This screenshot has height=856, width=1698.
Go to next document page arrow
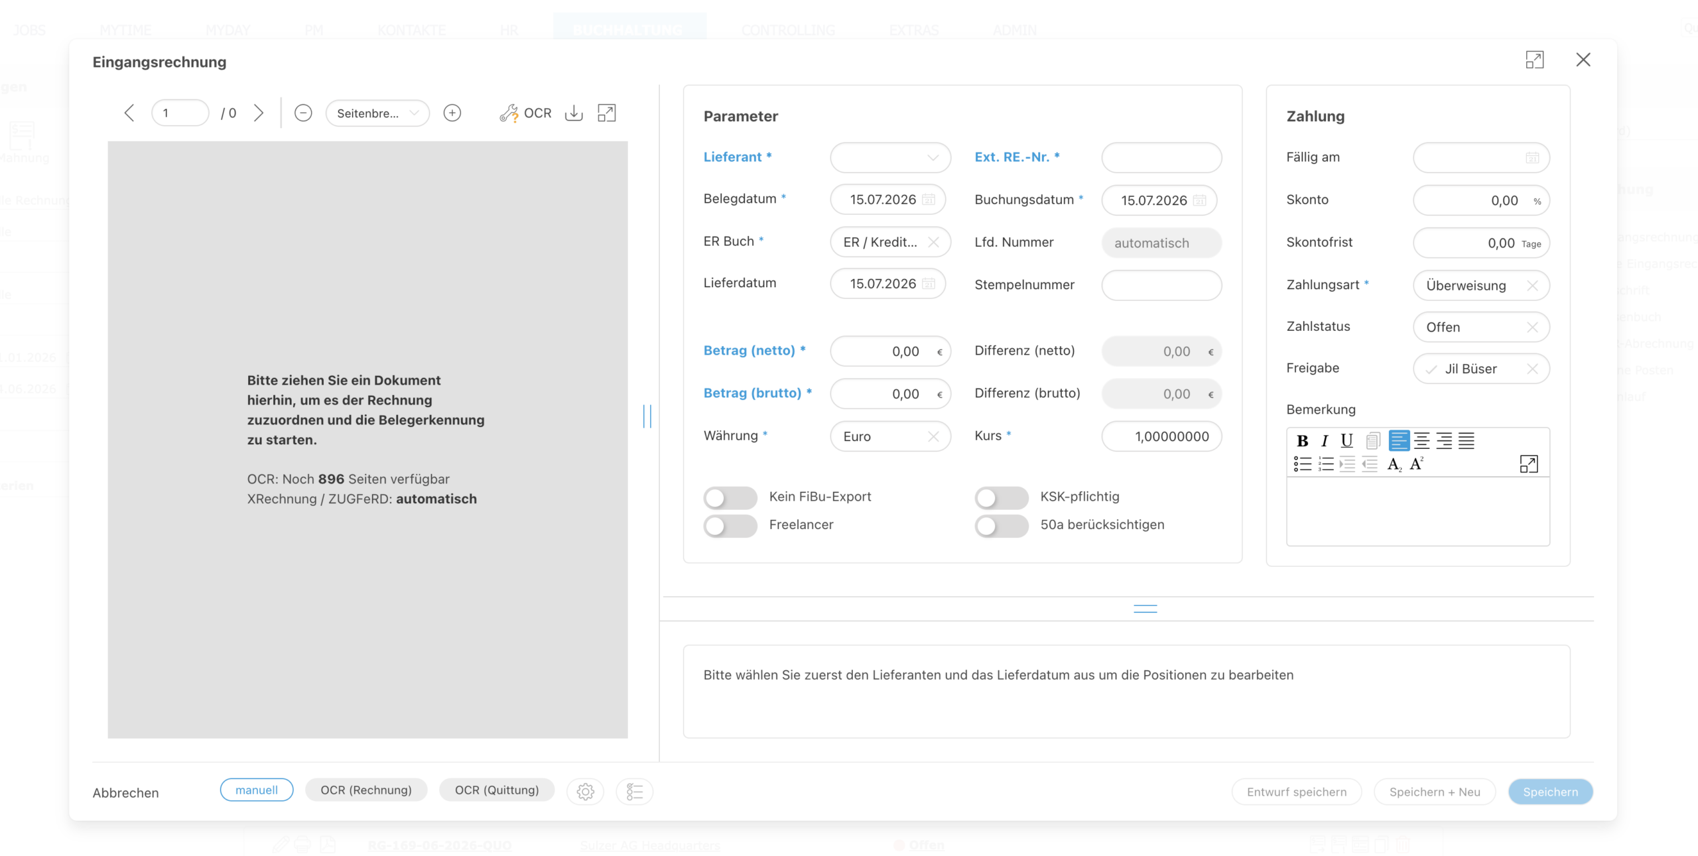pyautogui.click(x=259, y=113)
